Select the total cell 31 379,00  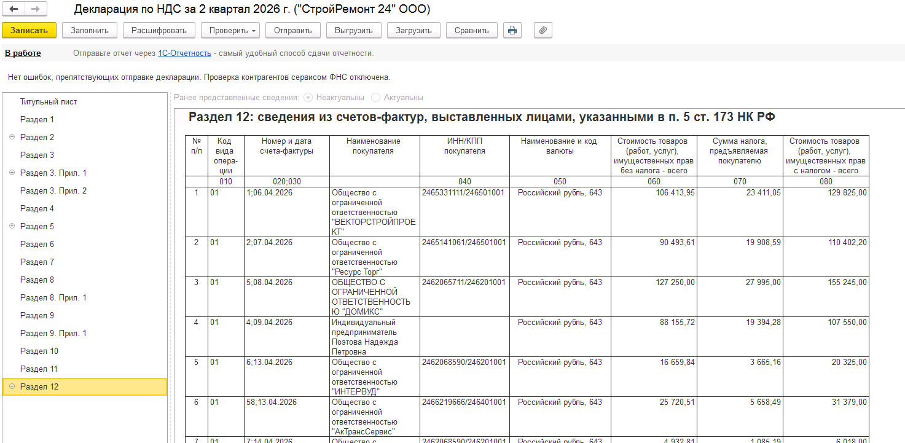(826, 417)
